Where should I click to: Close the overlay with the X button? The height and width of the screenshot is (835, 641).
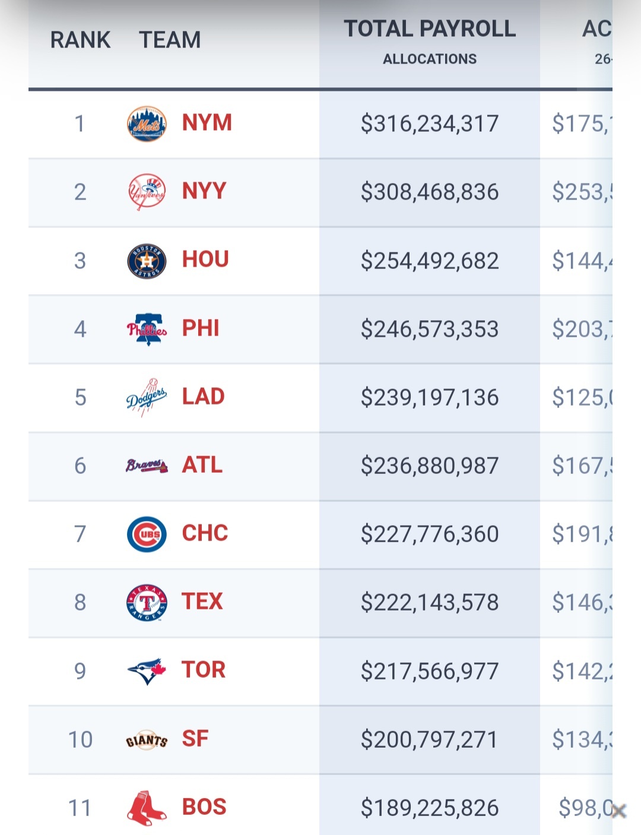coord(618,811)
